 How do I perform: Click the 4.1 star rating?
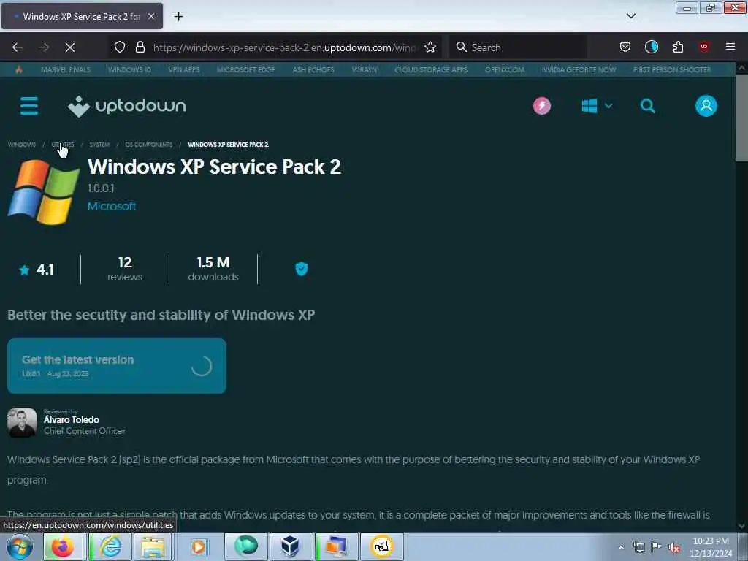(37, 270)
